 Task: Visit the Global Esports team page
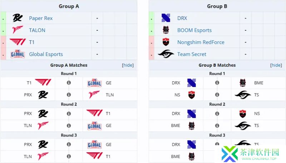(x=46, y=54)
